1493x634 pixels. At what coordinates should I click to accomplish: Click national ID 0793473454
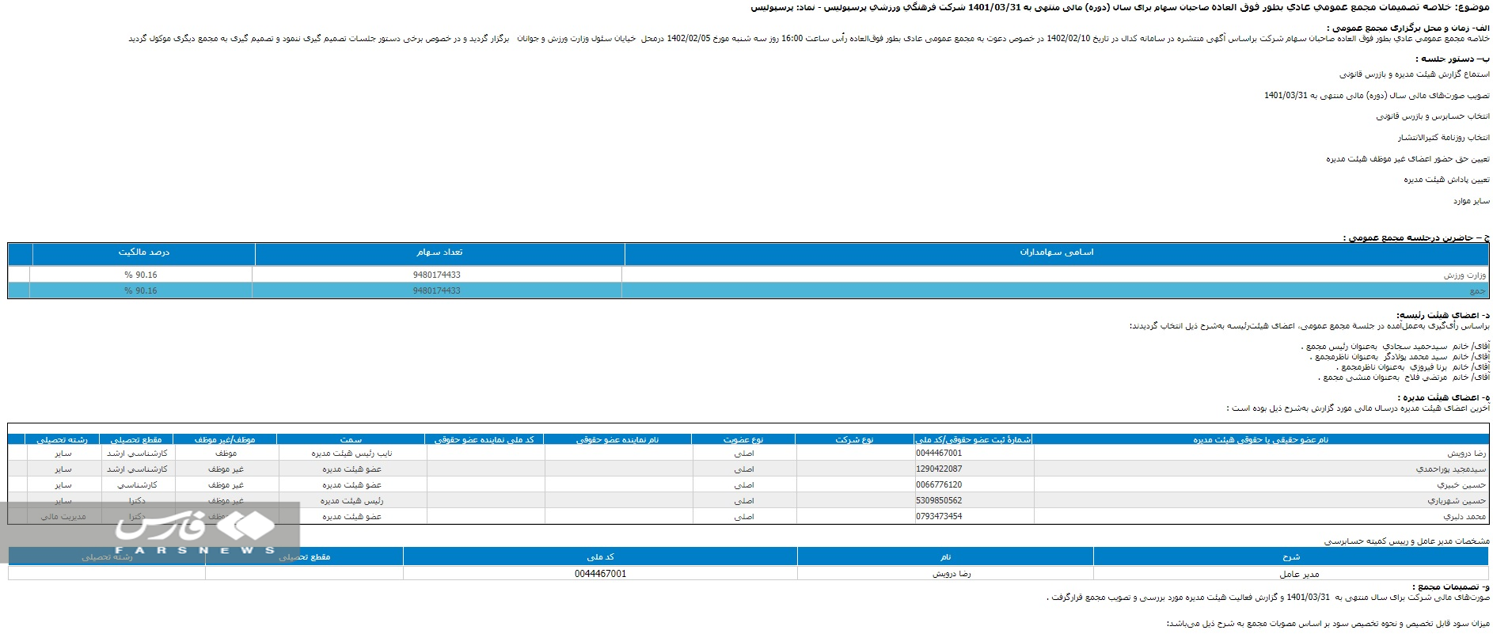point(939,517)
